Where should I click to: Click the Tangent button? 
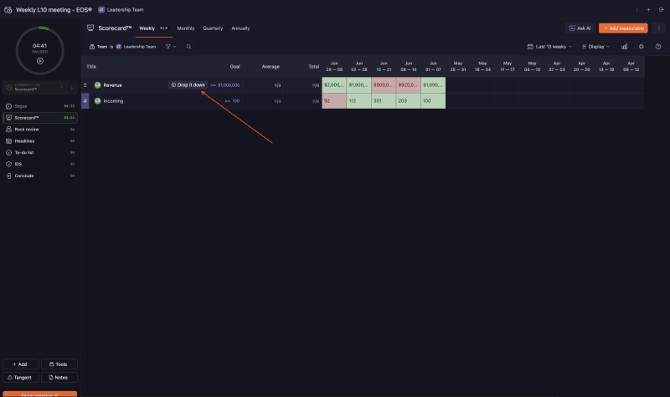tap(20, 378)
